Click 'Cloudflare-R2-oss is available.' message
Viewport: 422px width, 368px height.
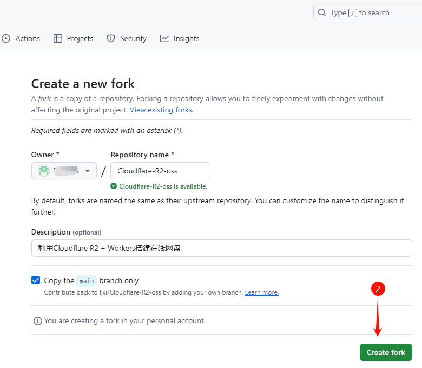(163, 186)
